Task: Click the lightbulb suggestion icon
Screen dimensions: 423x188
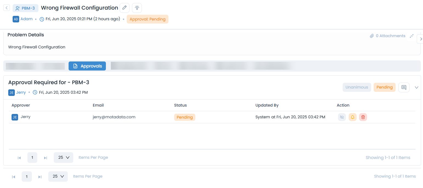Action: click(x=137, y=8)
